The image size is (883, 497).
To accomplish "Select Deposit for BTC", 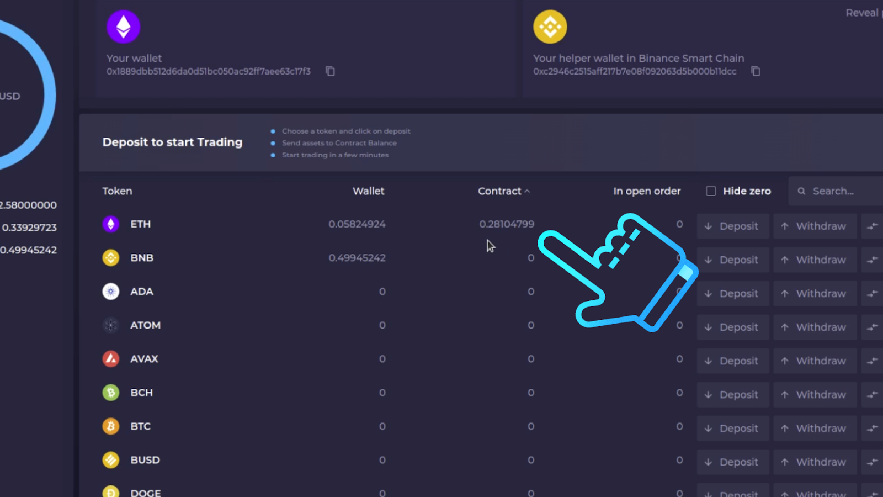I will pyautogui.click(x=733, y=428).
